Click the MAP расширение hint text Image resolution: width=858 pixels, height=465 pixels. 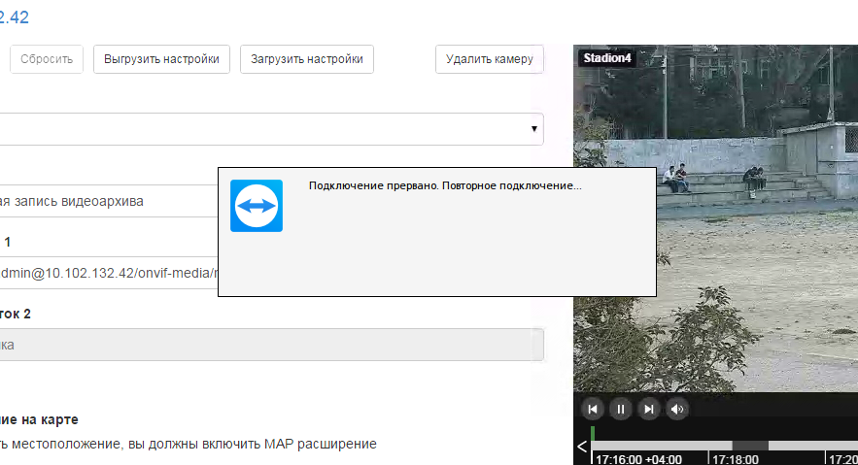[x=189, y=444]
